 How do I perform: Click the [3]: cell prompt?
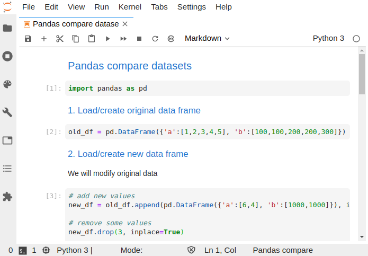[54, 196]
